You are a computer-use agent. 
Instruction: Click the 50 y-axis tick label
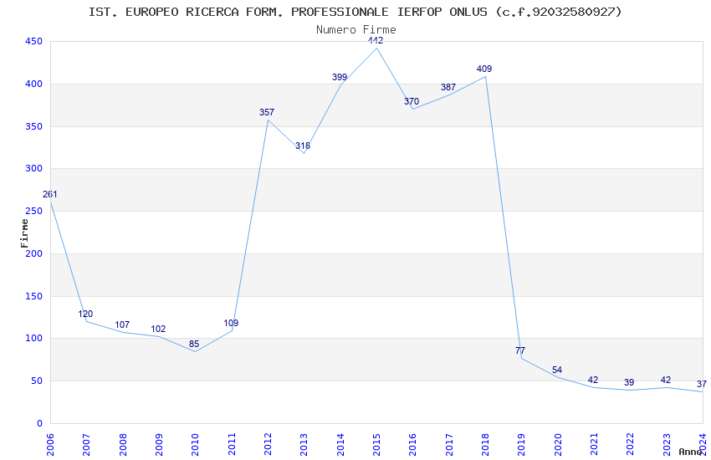click(x=37, y=381)
